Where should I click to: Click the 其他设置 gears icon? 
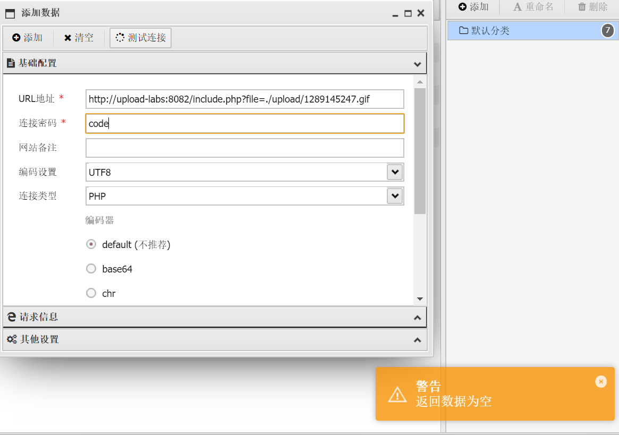12,339
